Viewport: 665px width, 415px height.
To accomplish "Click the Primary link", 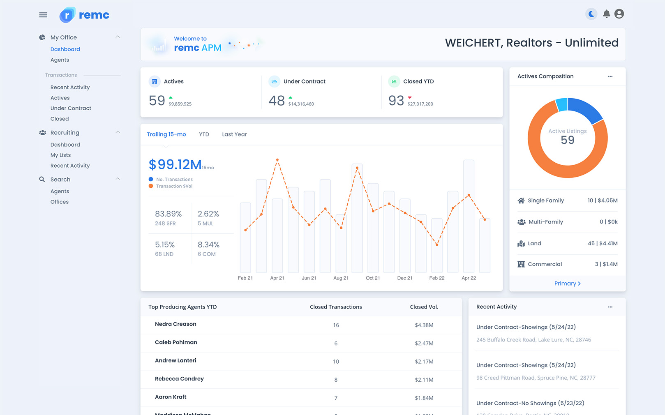I will pyautogui.click(x=567, y=284).
